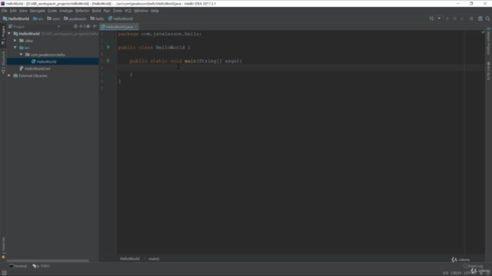The width and height of the screenshot is (492, 276).
Task: Click the Run with Coverage toolbar icon
Action: pos(462,18)
